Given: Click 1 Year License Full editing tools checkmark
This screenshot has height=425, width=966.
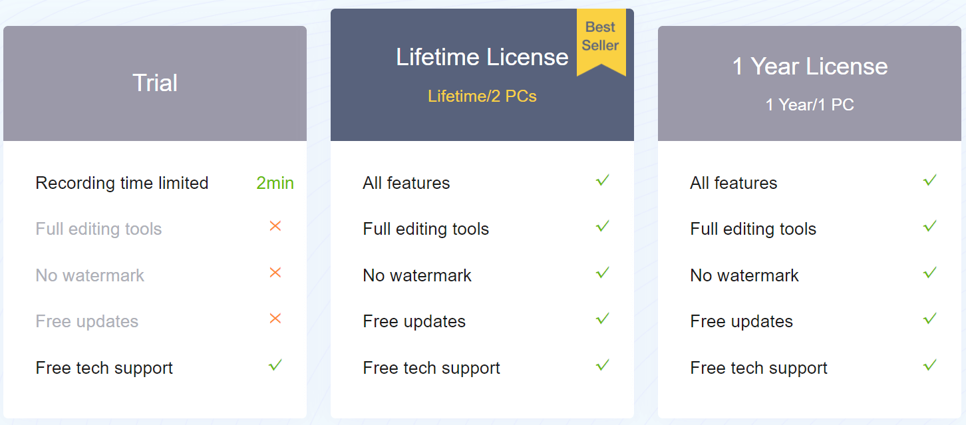Looking at the screenshot, I should coord(930,226).
